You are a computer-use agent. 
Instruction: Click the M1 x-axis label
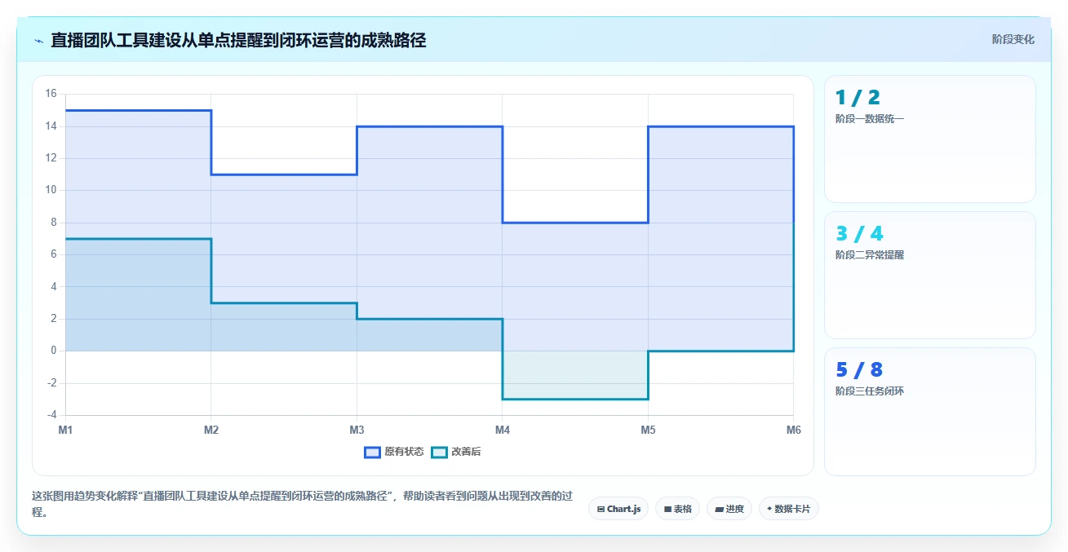coord(65,430)
